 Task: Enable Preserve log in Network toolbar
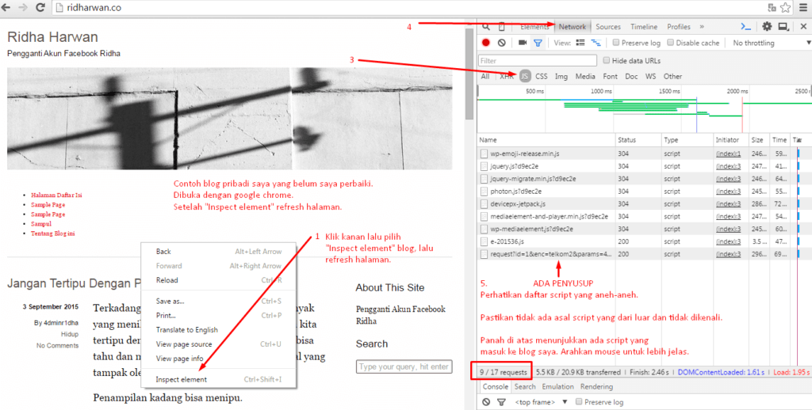point(615,43)
